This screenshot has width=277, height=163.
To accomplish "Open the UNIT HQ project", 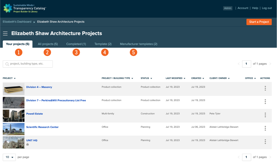I will click(x=32, y=140).
